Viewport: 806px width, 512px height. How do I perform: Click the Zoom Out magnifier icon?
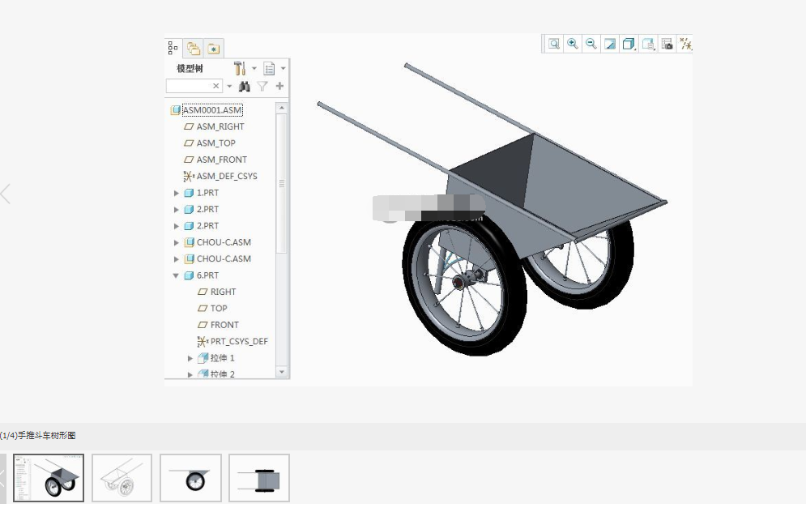[591, 44]
